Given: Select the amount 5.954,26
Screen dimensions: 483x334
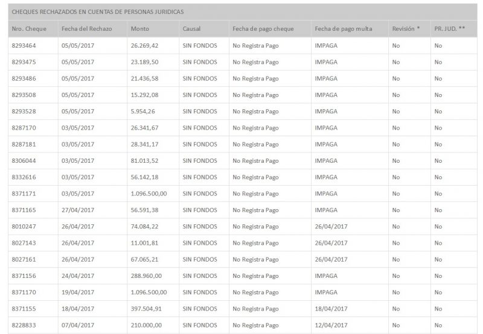Looking at the screenshot, I should tap(142, 111).
